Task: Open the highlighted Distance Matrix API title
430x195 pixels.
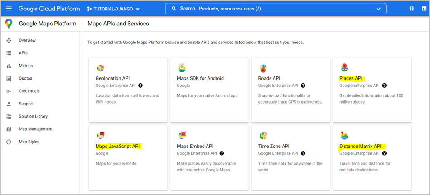Action: point(360,146)
